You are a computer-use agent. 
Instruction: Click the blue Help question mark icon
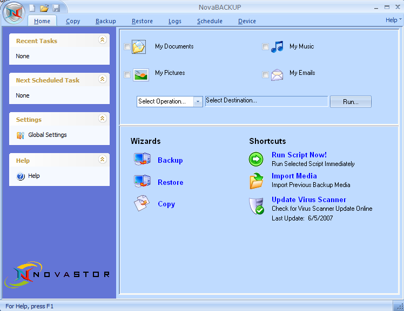21,176
